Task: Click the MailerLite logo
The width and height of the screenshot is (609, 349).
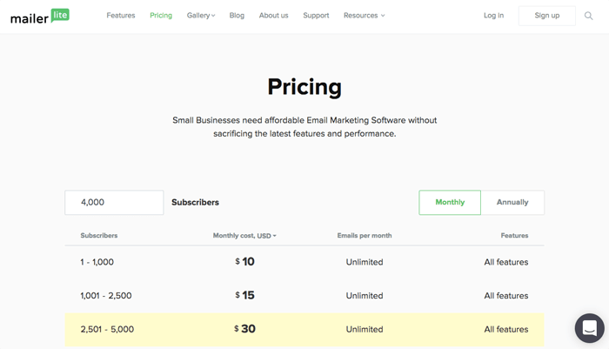Action: (40, 17)
